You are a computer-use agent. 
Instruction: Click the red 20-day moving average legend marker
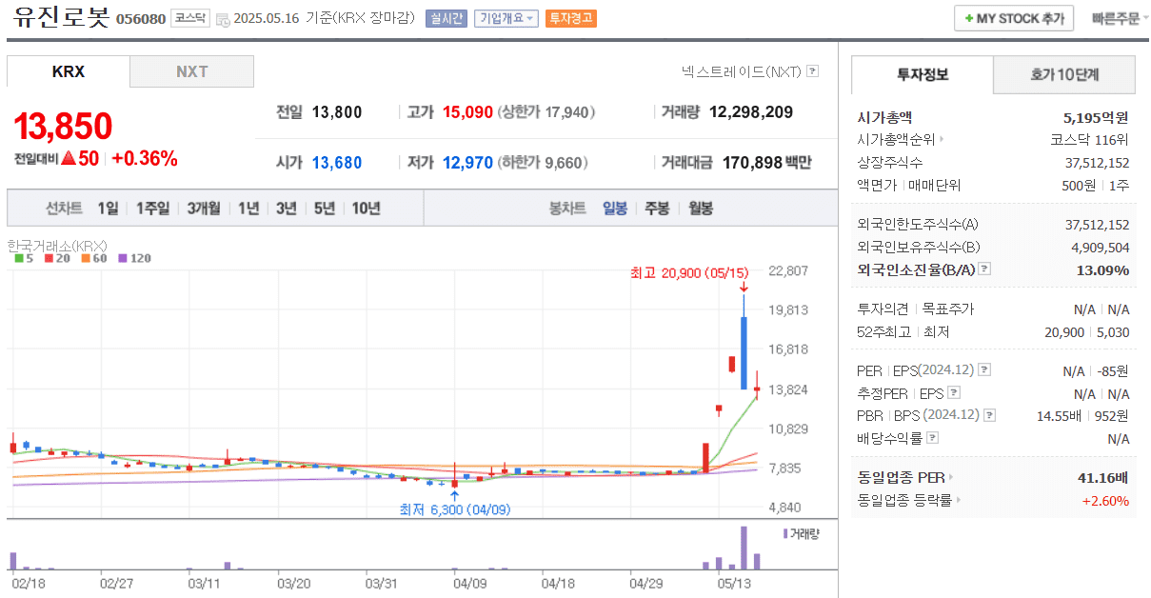(47, 258)
